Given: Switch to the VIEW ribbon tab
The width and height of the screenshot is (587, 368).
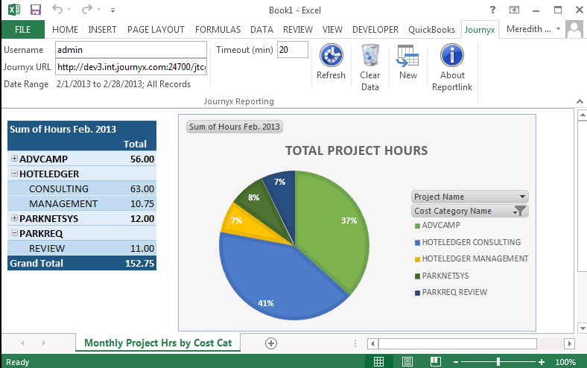Looking at the screenshot, I should (332, 30).
